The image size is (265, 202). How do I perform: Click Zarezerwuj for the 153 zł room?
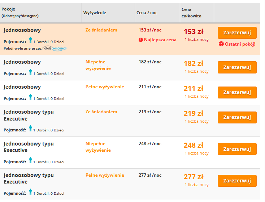tap(237, 33)
